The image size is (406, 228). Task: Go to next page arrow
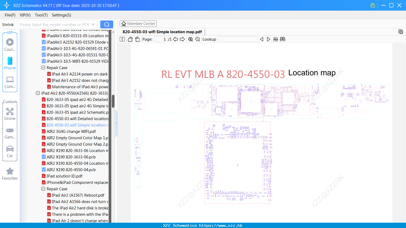pos(182,39)
